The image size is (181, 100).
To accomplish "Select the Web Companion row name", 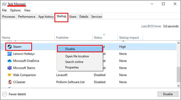I will click(24, 75).
